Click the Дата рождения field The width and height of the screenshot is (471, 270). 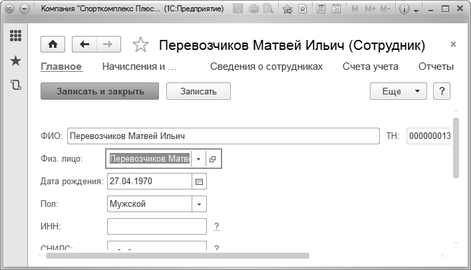pyautogui.click(x=150, y=182)
